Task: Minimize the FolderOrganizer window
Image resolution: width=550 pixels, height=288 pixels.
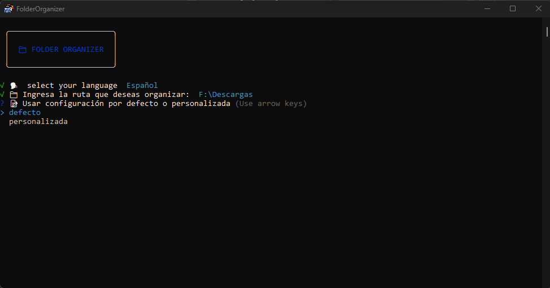Action: coord(487,9)
